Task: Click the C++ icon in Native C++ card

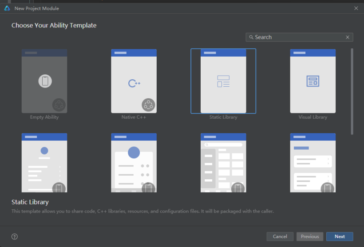Action: (x=134, y=83)
